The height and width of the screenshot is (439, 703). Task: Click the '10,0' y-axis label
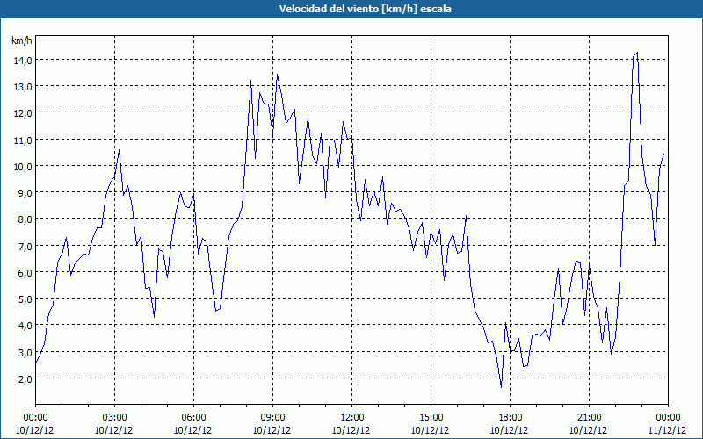click(x=23, y=167)
